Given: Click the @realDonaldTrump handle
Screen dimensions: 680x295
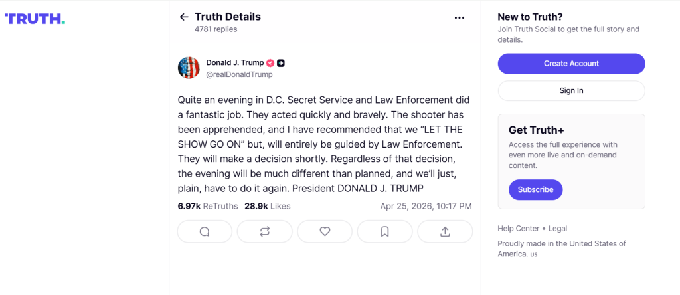Looking at the screenshot, I should point(239,74).
